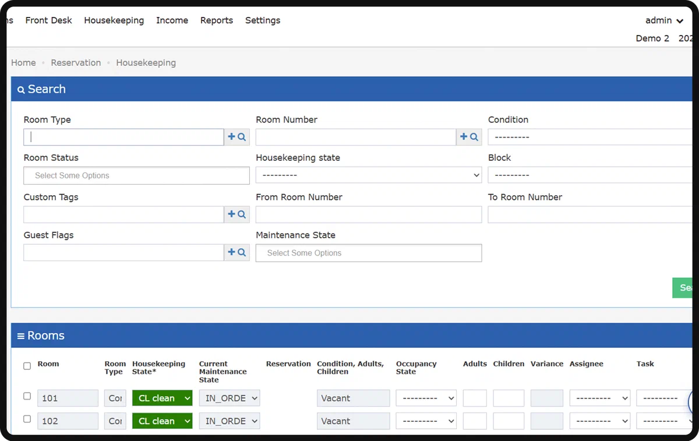Open the Reports menu

[217, 20]
